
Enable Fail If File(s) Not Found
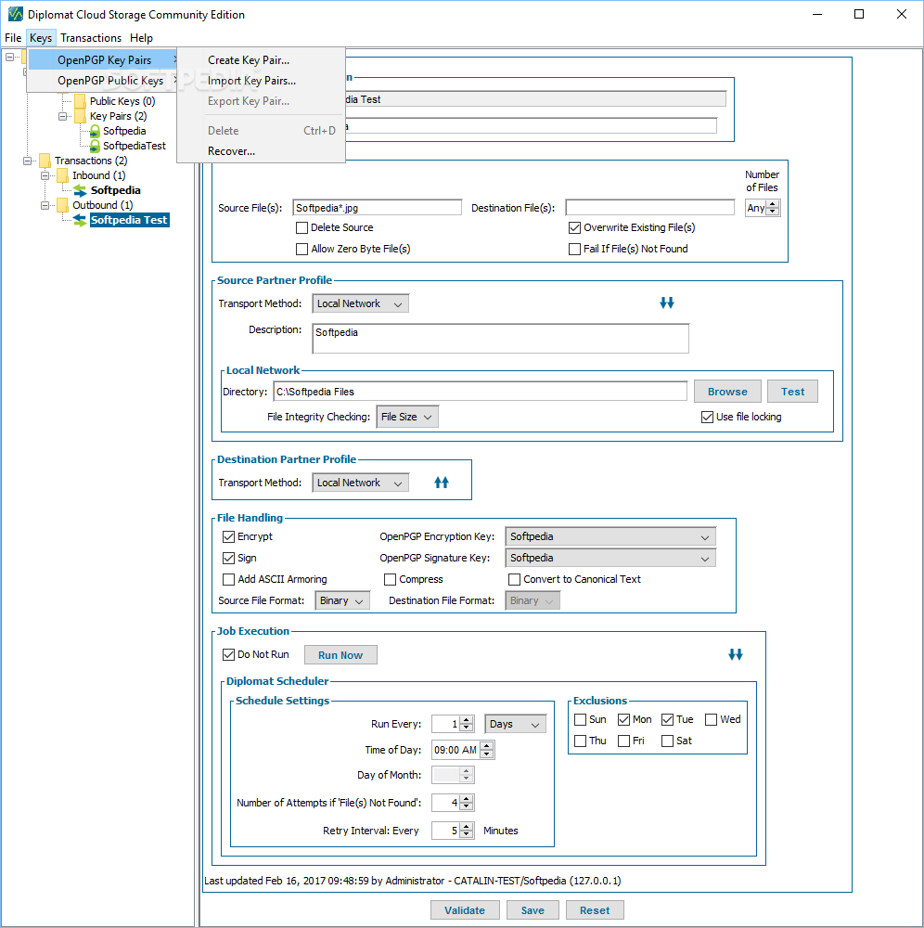tap(574, 249)
